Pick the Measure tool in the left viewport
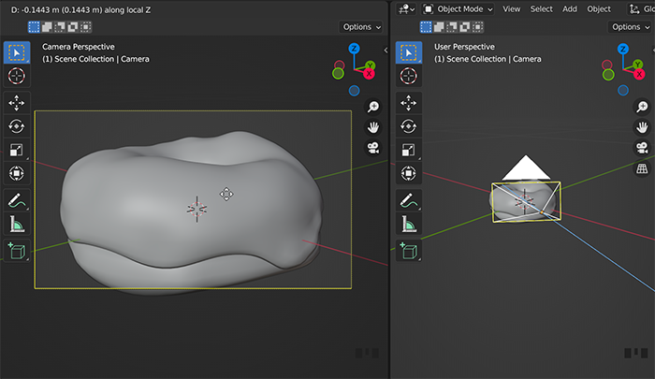The width and height of the screenshot is (655, 379). click(x=18, y=224)
